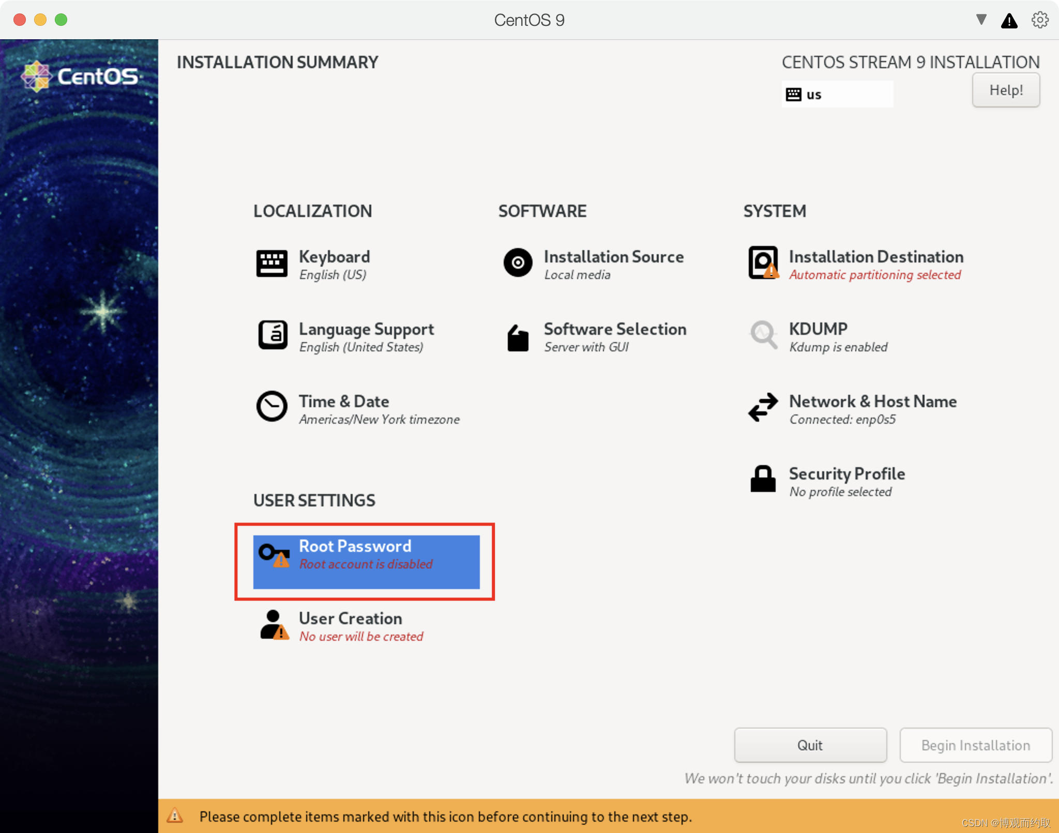Open Security Profile settings
1059x833 pixels.
847,473
